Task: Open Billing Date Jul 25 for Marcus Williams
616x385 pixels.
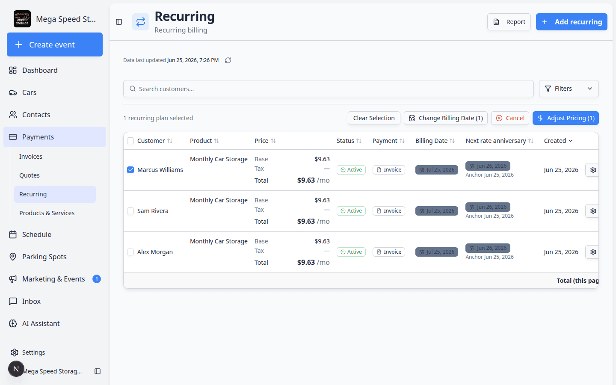Action: pos(437,170)
